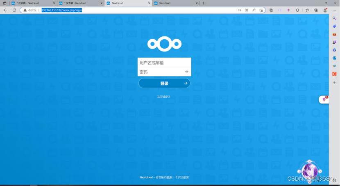Click the address bar URL

pos(62,10)
